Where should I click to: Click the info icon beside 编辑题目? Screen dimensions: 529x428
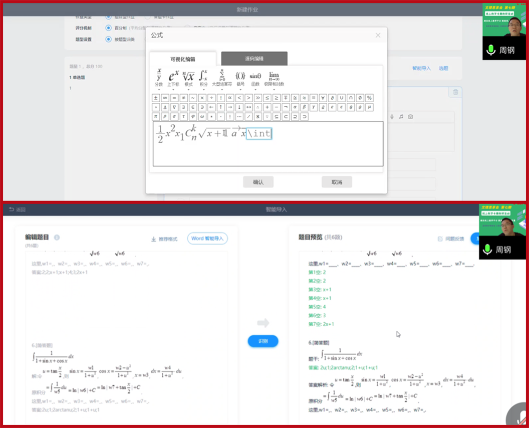pyautogui.click(x=57, y=238)
